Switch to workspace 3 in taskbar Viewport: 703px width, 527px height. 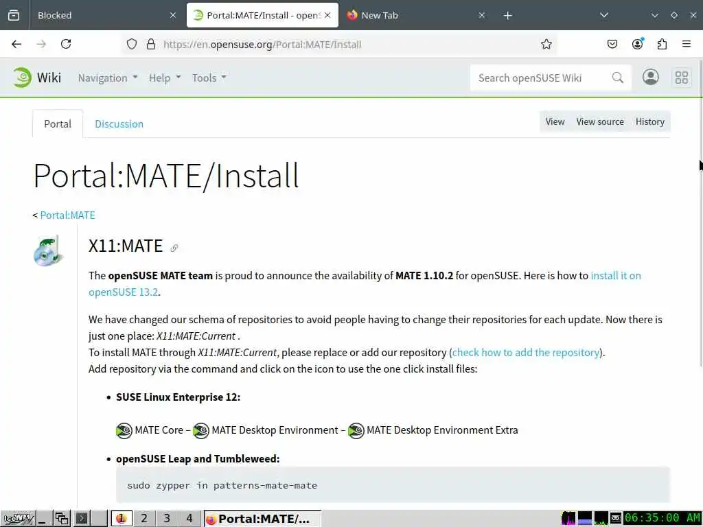tap(167, 519)
